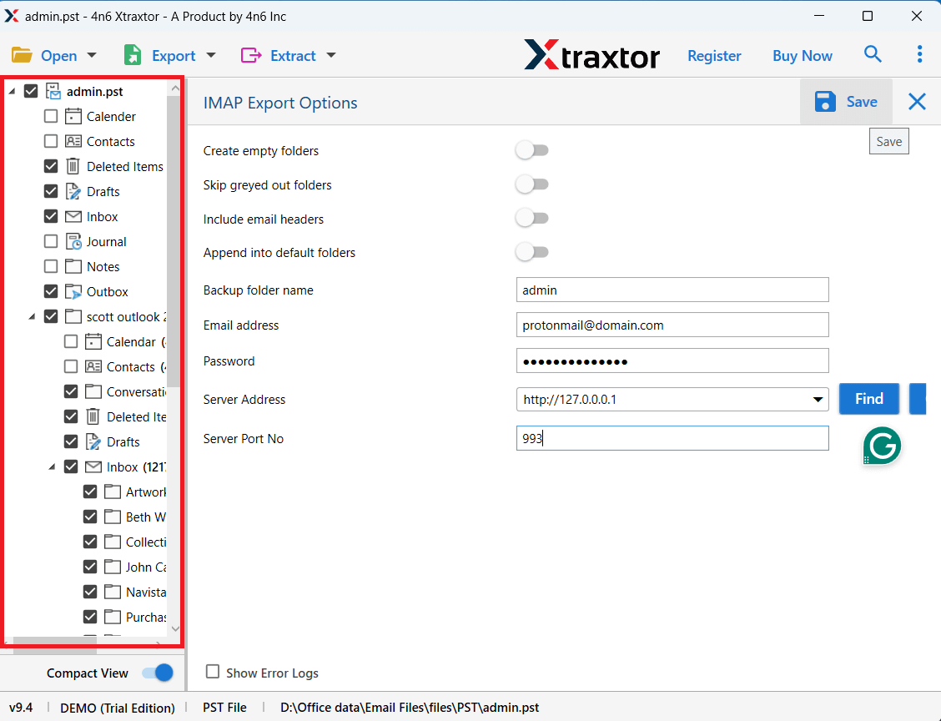Open the Server Address dropdown

818,400
